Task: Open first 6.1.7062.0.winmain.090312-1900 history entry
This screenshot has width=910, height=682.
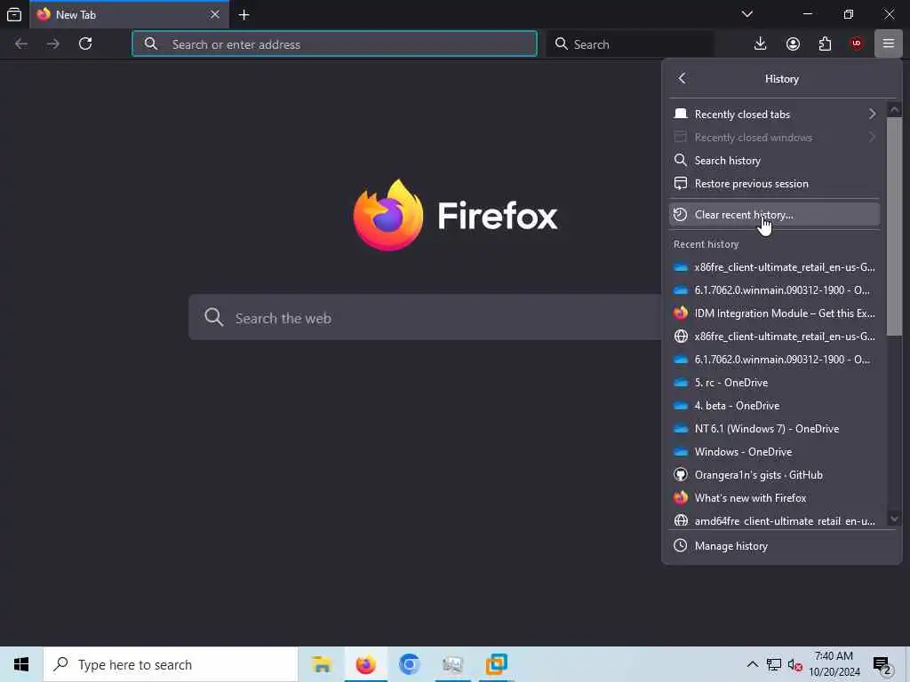Action: point(774,290)
